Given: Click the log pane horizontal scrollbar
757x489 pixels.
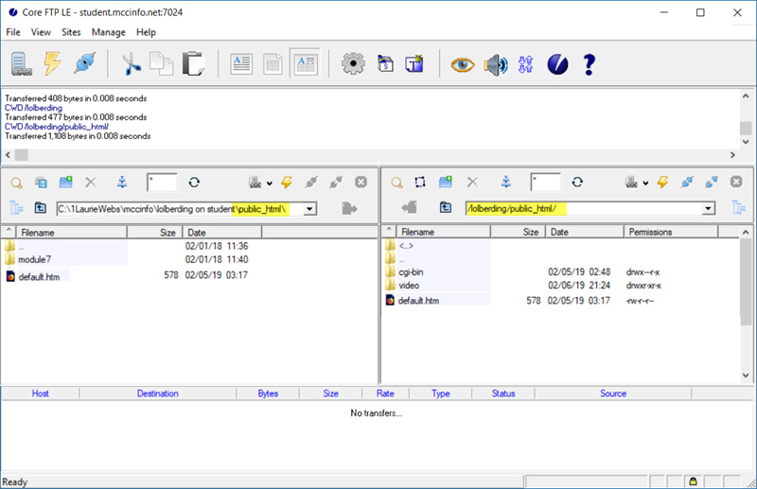Looking at the screenshot, I should [x=370, y=155].
